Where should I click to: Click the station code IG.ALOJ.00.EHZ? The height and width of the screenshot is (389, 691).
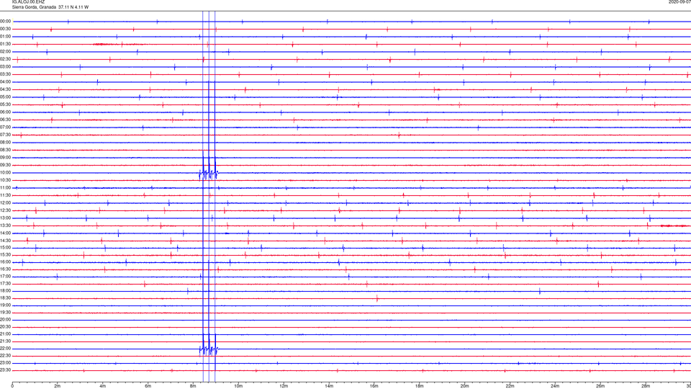(x=28, y=2)
